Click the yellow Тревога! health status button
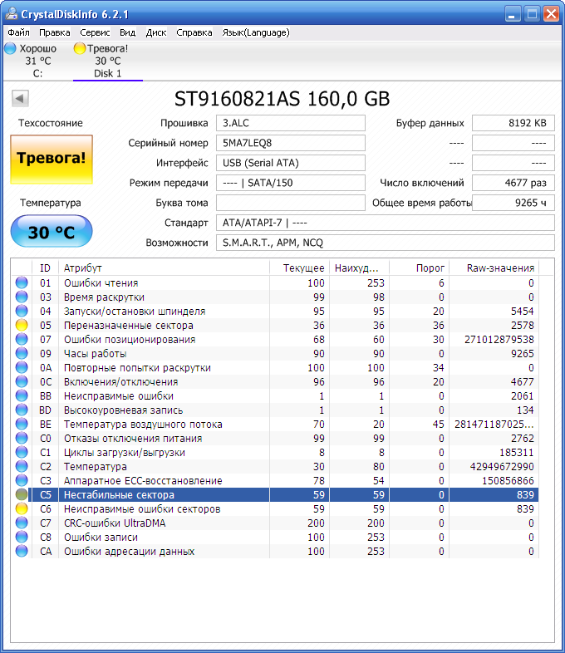The width and height of the screenshot is (565, 653). [x=52, y=159]
